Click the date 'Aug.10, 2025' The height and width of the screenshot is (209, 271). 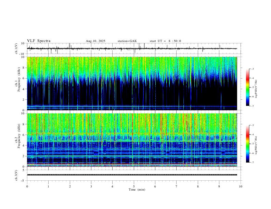[x=95, y=41]
